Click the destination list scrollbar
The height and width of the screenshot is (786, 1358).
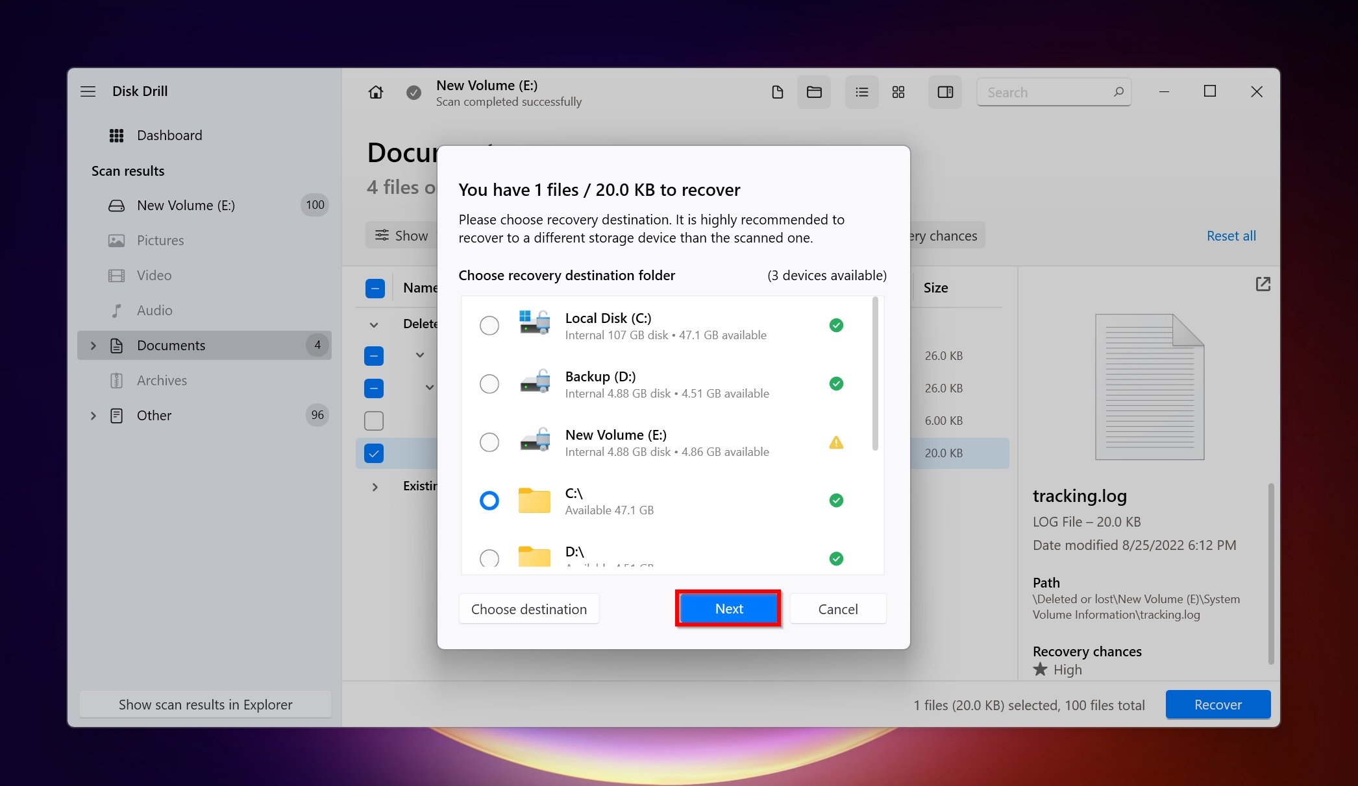[875, 374]
